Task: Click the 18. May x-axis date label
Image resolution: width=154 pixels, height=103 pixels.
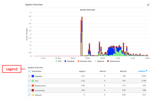Action: tap(58, 58)
